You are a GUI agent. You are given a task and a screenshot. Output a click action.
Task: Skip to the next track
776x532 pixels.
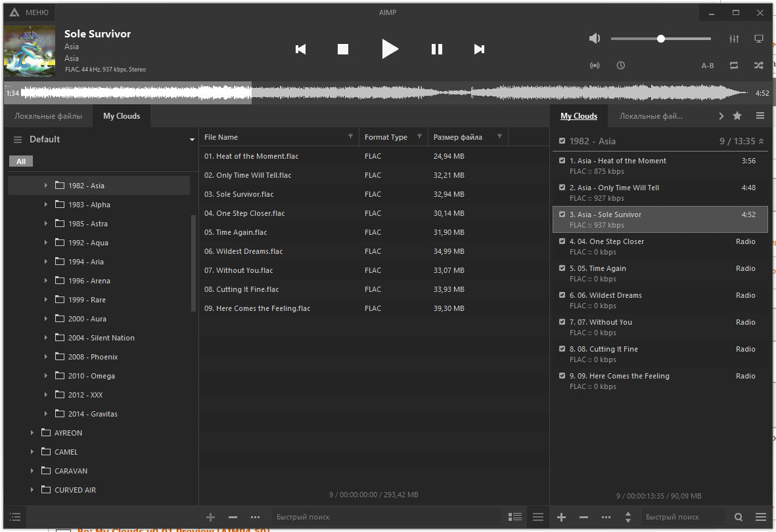479,49
